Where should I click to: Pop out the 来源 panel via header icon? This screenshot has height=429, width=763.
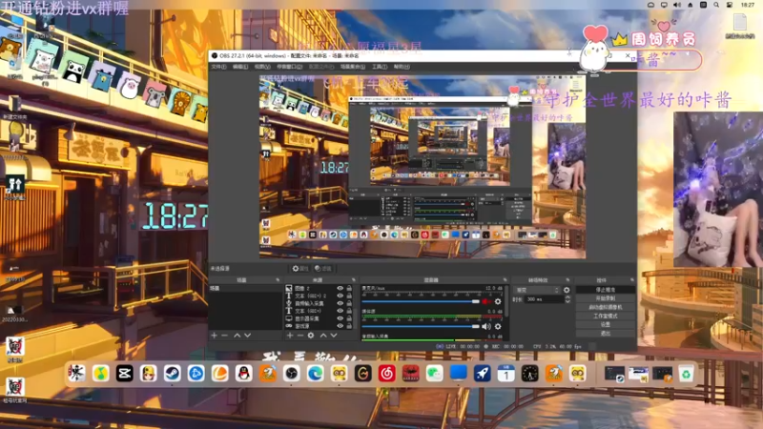(x=354, y=280)
